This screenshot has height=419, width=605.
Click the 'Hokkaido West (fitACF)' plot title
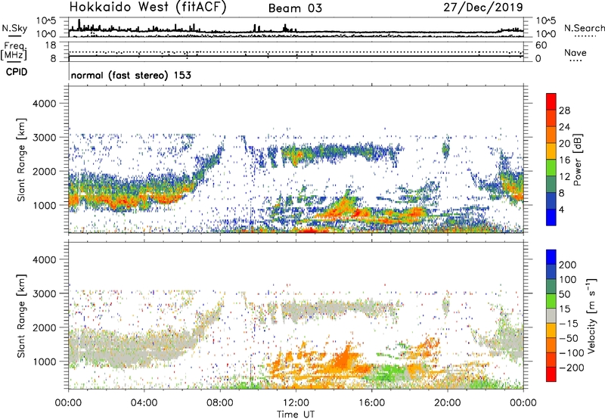(x=148, y=8)
